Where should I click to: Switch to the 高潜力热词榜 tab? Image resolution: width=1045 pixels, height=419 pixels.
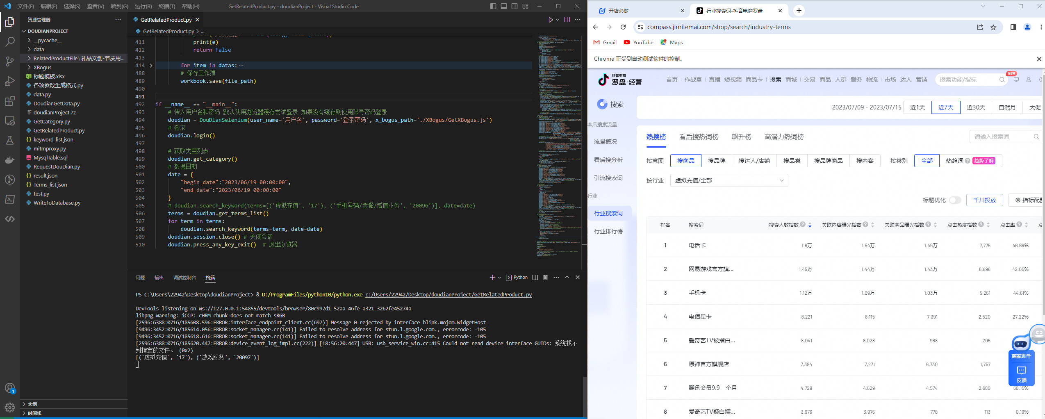point(784,137)
